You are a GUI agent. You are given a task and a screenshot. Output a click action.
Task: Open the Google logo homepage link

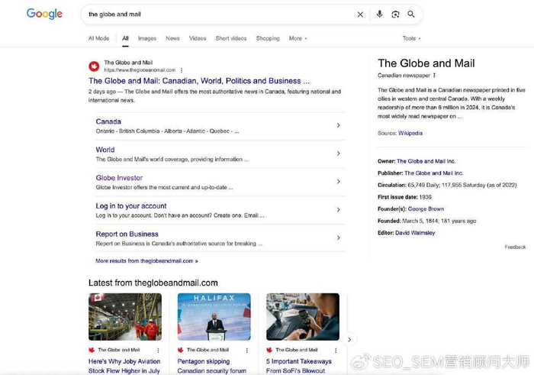tap(44, 14)
